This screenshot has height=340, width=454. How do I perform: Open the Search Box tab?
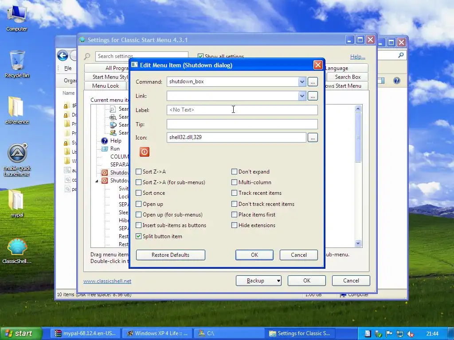pos(348,77)
